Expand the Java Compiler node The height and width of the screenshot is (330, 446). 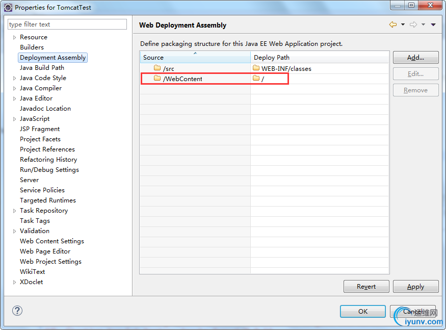coord(14,88)
